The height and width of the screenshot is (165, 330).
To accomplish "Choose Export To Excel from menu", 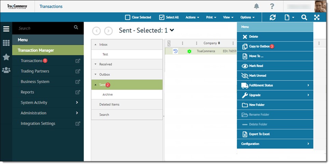I will [x=259, y=134].
